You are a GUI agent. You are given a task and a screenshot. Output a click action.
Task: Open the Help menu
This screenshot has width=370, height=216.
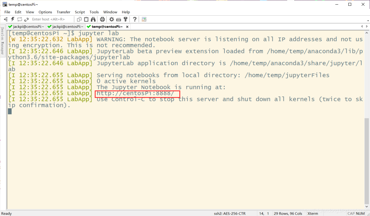tap(126, 12)
